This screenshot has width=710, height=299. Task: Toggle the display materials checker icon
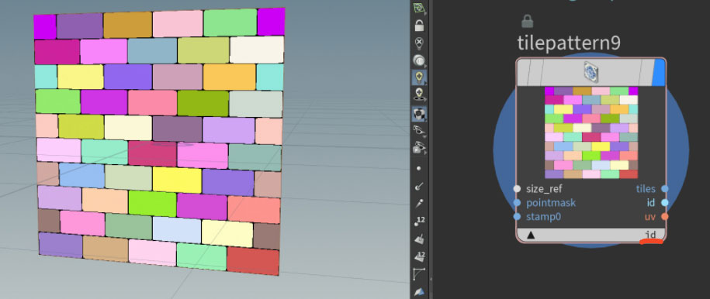tap(419, 113)
